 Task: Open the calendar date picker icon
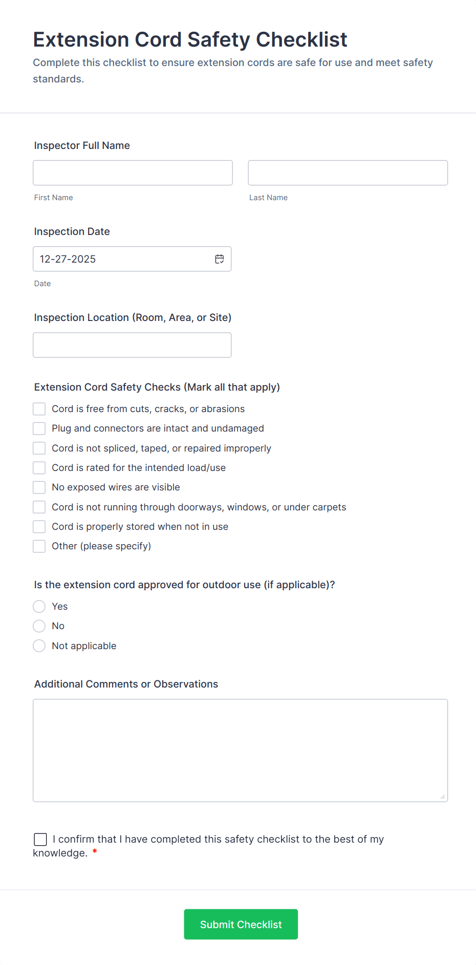click(220, 259)
